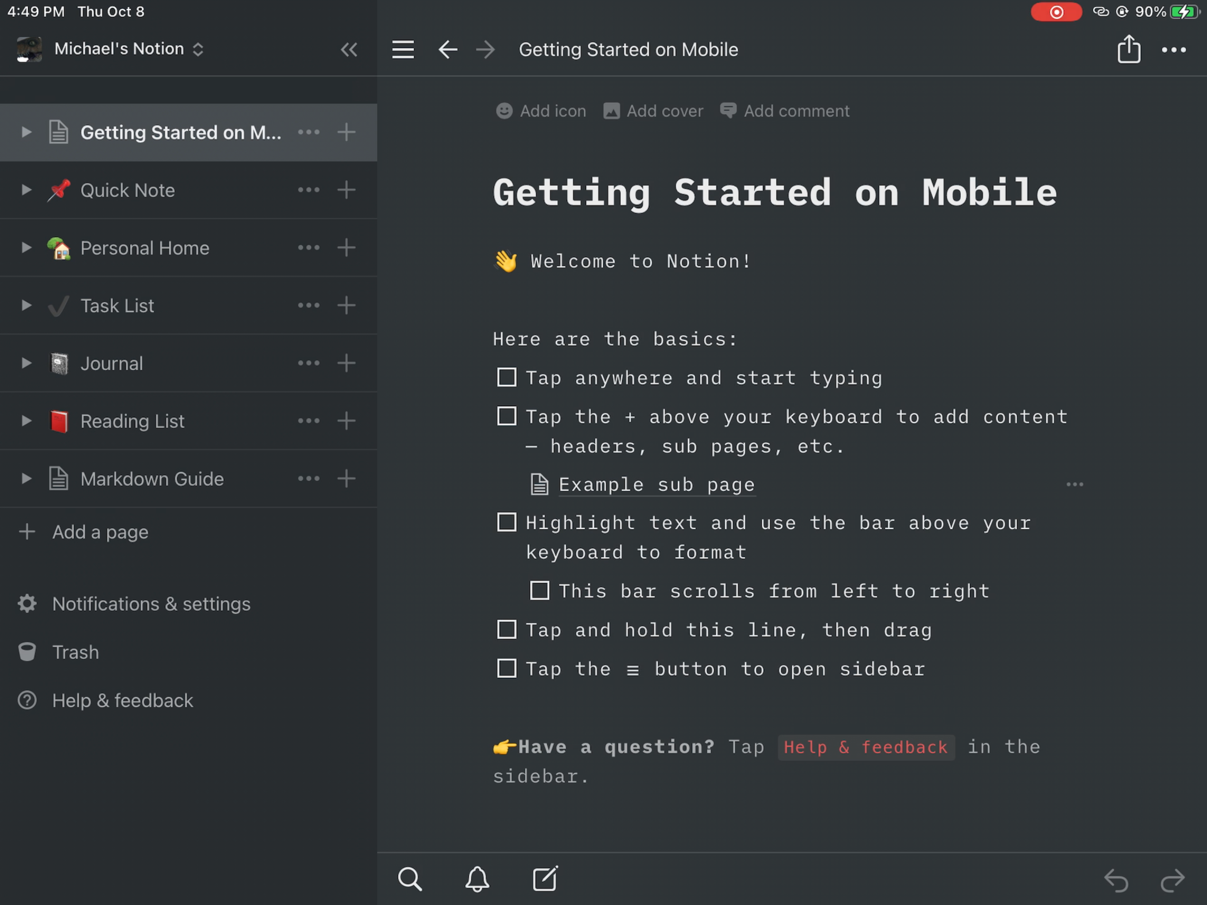Viewport: 1207px width, 905px height.
Task: Tap Add icon above the title
Action: tap(541, 111)
